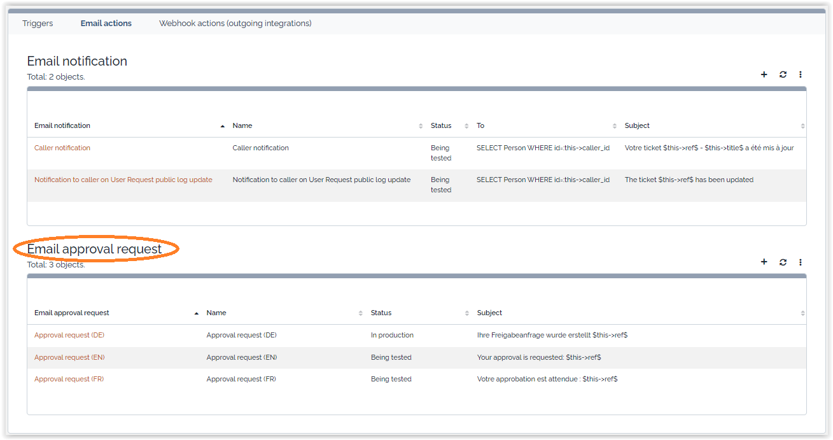Open kebab menu for Email notification list
The height and width of the screenshot is (440, 833).
[x=801, y=75]
